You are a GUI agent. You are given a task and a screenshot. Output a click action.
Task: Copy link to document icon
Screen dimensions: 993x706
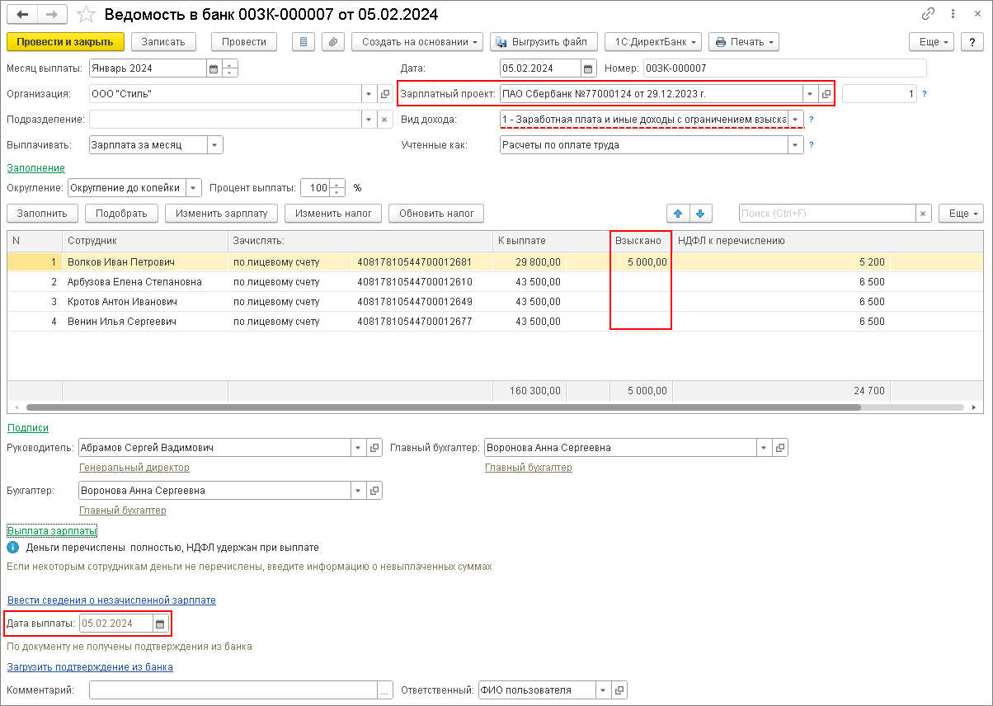coord(929,15)
